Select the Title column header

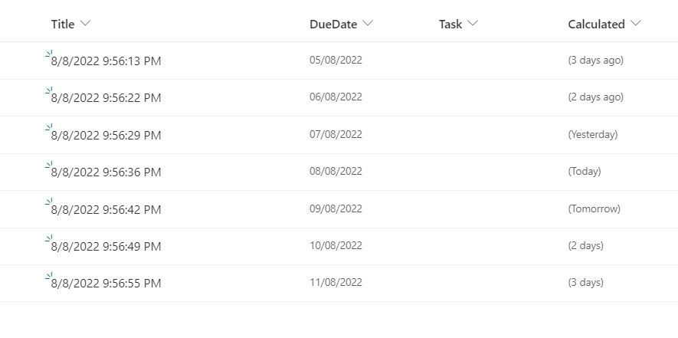click(63, 25)
